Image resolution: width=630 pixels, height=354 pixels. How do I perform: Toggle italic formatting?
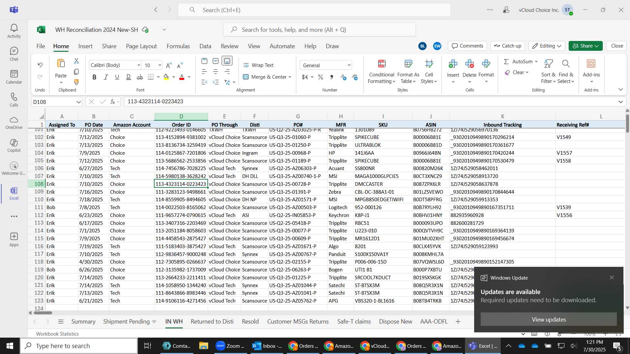[x=106, y=77]
